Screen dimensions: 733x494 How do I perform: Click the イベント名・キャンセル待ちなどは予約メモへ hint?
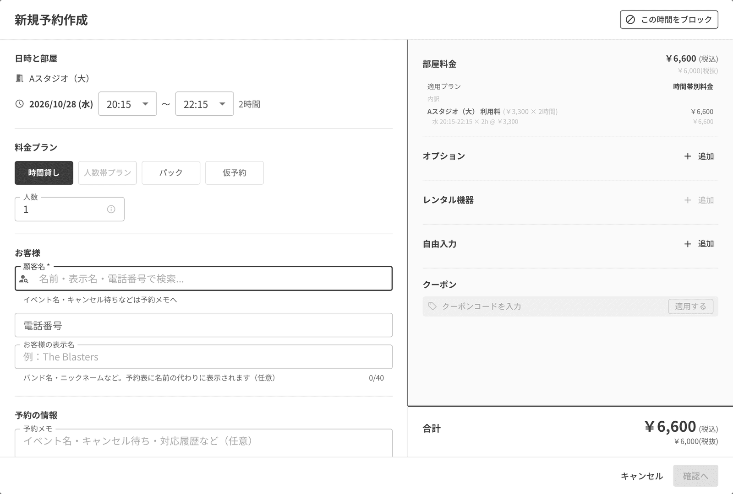click(x=100, y=300)
